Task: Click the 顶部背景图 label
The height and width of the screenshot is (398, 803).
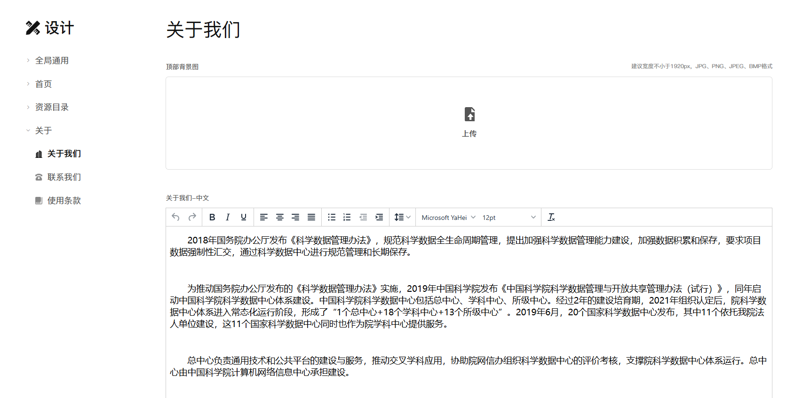Action: click(x=182, y=67)
